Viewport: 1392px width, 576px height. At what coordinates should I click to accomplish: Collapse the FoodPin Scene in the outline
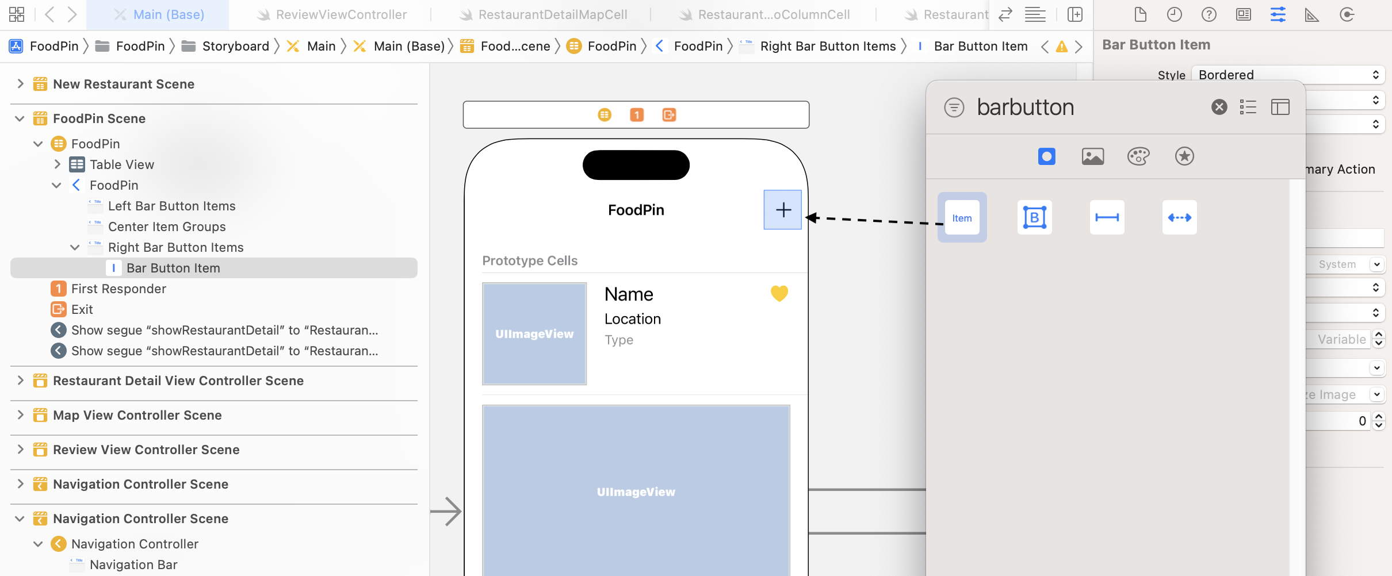click(x=19, y=118)
